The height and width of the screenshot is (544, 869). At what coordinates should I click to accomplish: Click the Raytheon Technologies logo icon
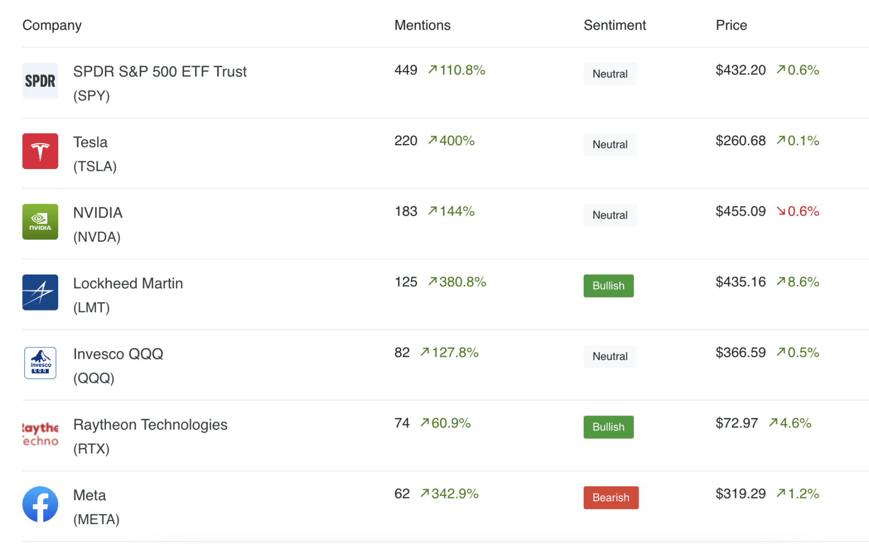[40, 434]
